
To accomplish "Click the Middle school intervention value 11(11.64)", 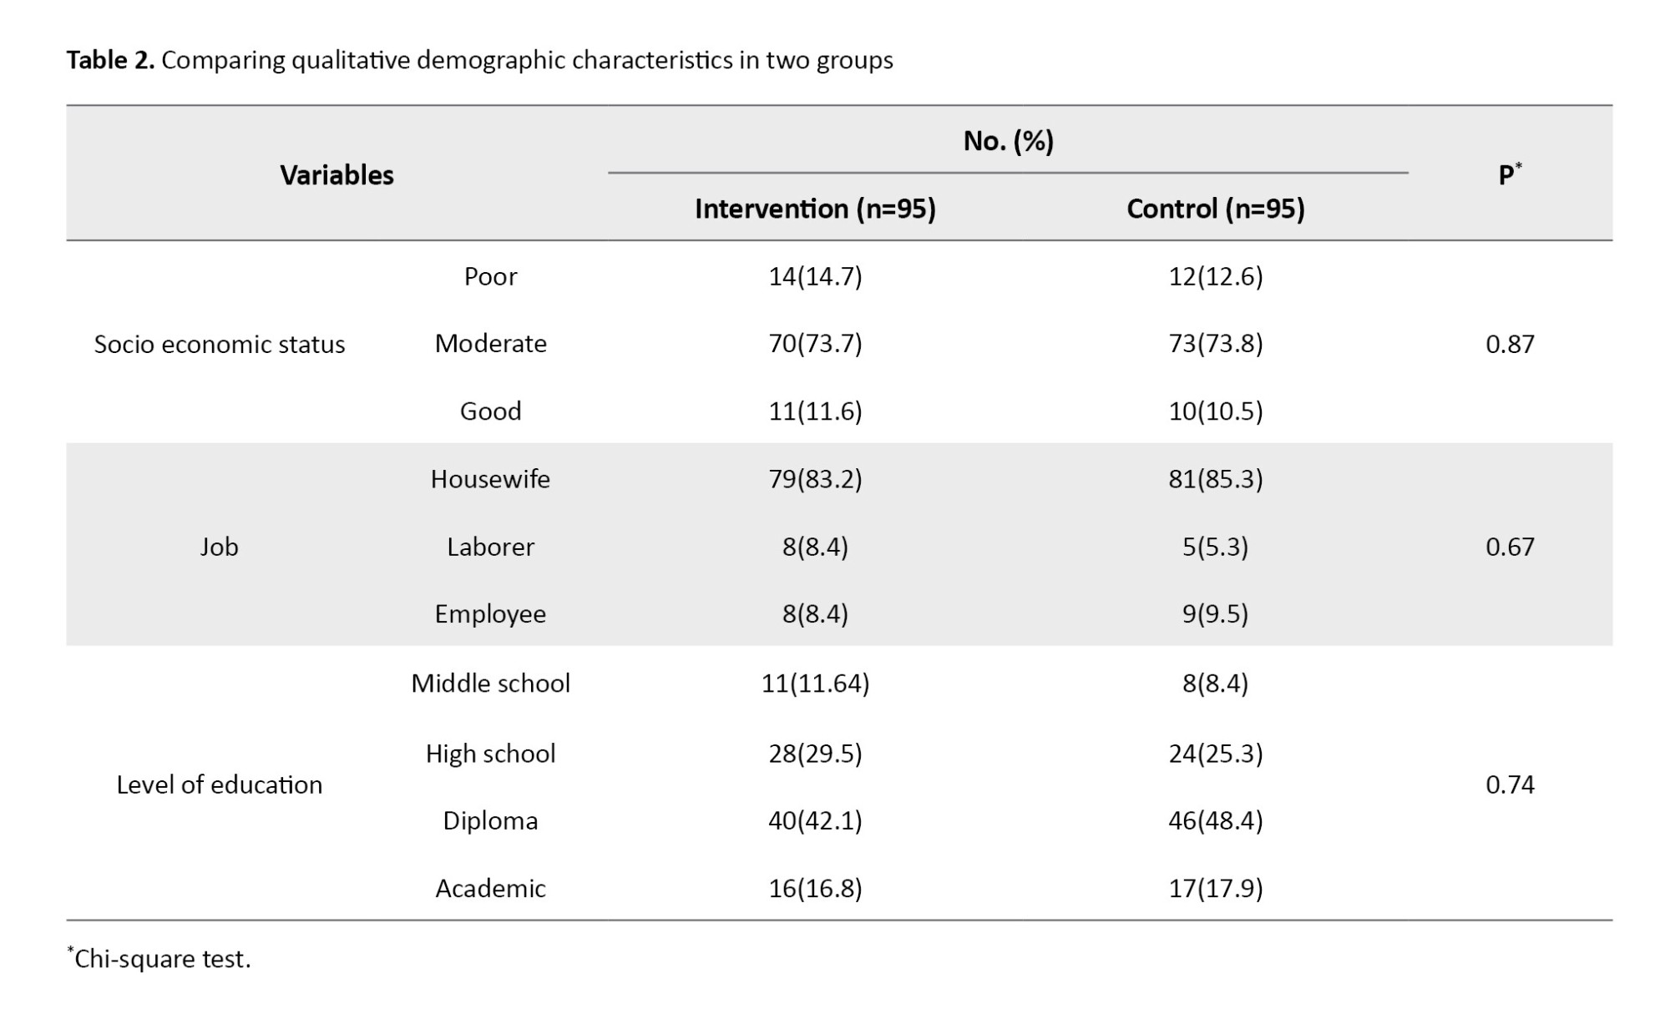I will point(815,684).
